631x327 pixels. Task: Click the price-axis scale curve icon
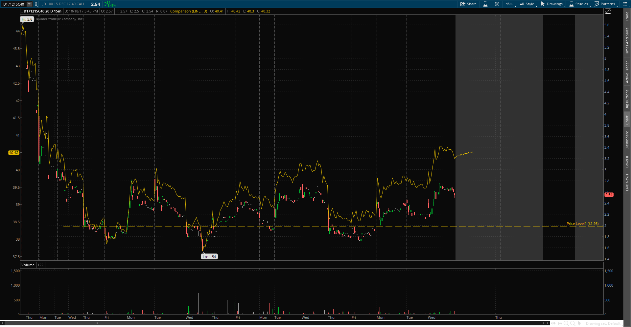coord(608,11)
